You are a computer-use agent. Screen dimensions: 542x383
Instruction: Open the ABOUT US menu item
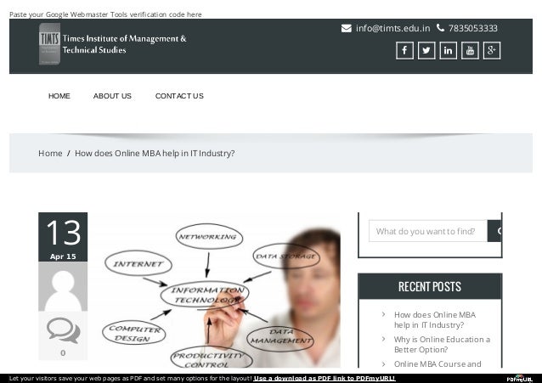pos(112,96)
